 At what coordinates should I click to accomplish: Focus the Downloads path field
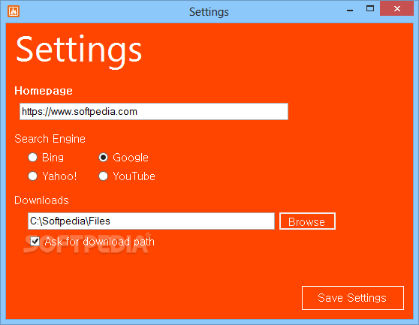click(x=151, y=221)
